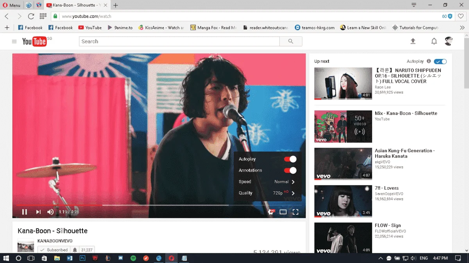Toggle the channel notification bell beside Subscribed
469x263 pixels.
click(x=75, y=250)
